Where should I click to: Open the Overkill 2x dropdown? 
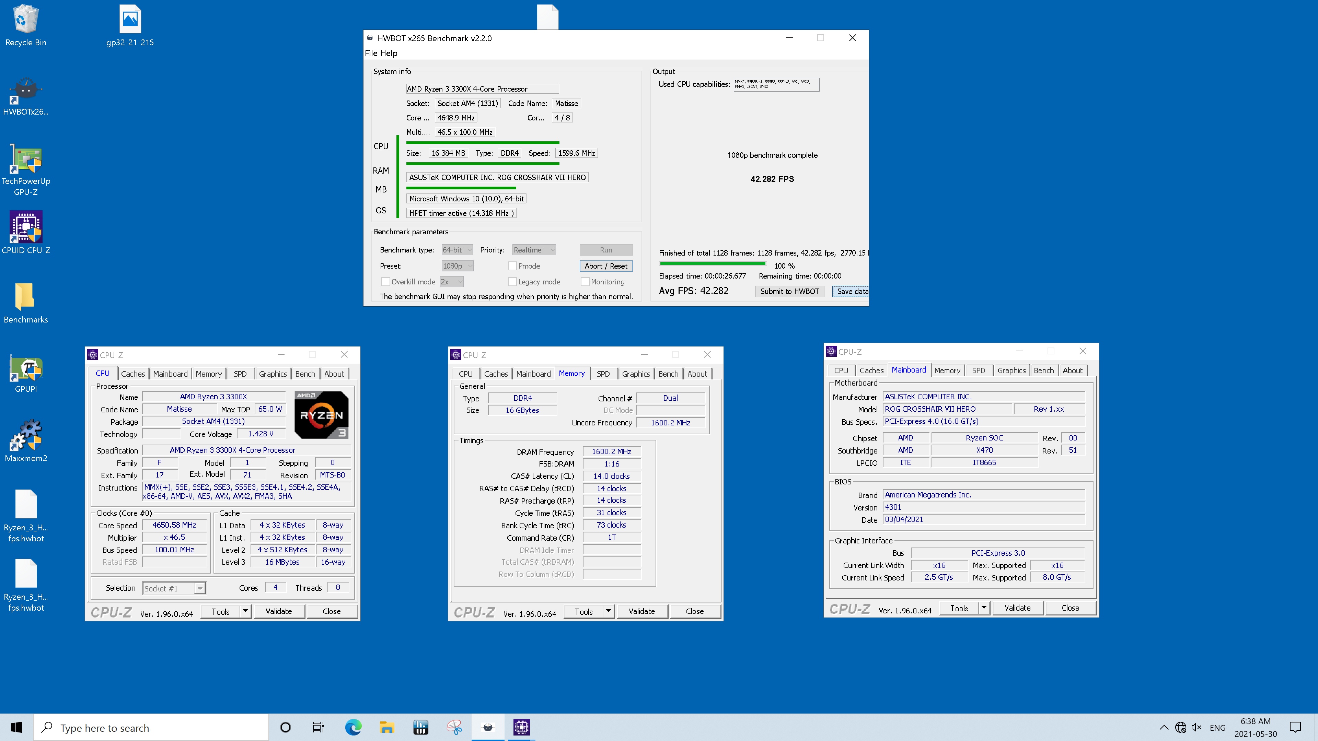coord(452,282)
